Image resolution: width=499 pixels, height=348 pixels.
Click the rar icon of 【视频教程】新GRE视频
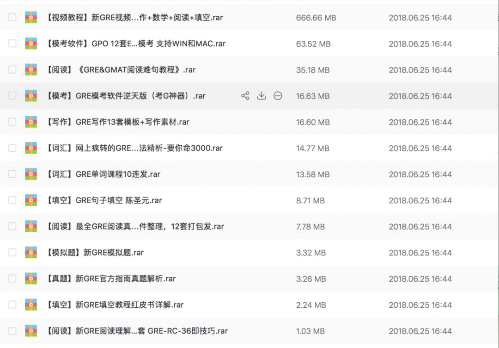[31, 18]
